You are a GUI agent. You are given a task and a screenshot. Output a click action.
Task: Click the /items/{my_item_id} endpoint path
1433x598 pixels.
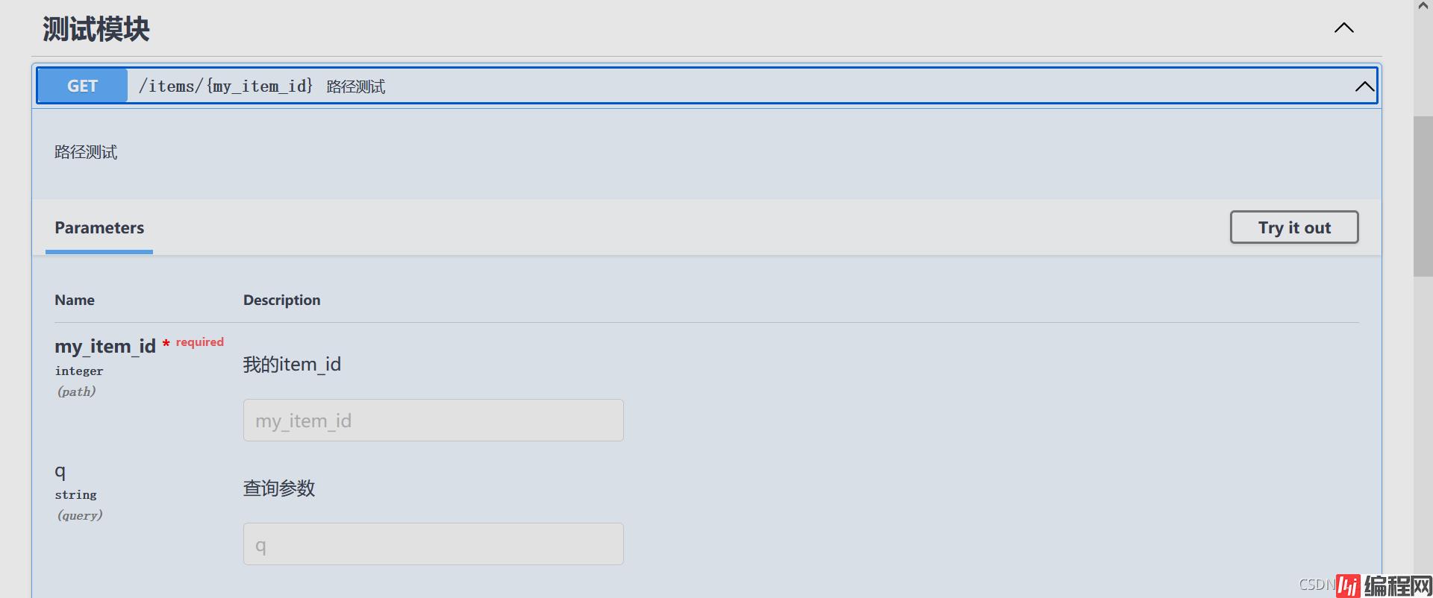point(225,86)
